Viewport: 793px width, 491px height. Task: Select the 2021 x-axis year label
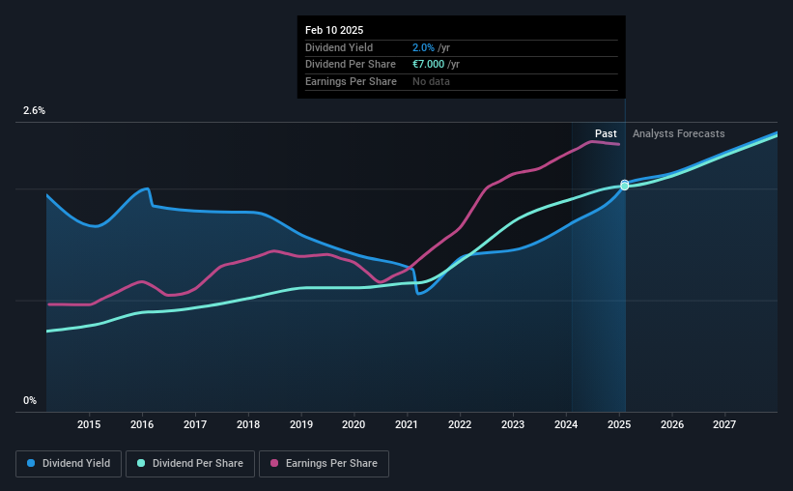pos(407,424)
